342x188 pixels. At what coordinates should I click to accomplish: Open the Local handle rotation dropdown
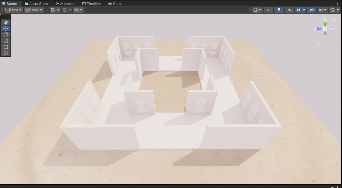(x=34, y=10)
